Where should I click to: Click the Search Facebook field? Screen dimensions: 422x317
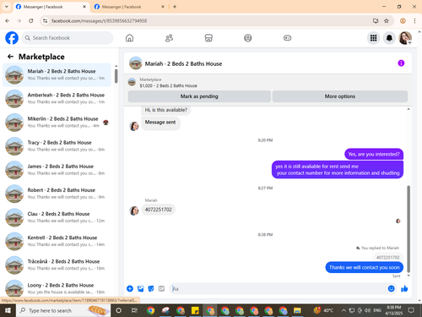[68, 38]
